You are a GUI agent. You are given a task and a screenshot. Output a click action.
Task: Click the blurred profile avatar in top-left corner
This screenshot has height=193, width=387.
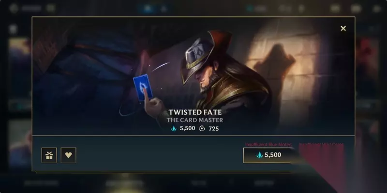(14, 8)
